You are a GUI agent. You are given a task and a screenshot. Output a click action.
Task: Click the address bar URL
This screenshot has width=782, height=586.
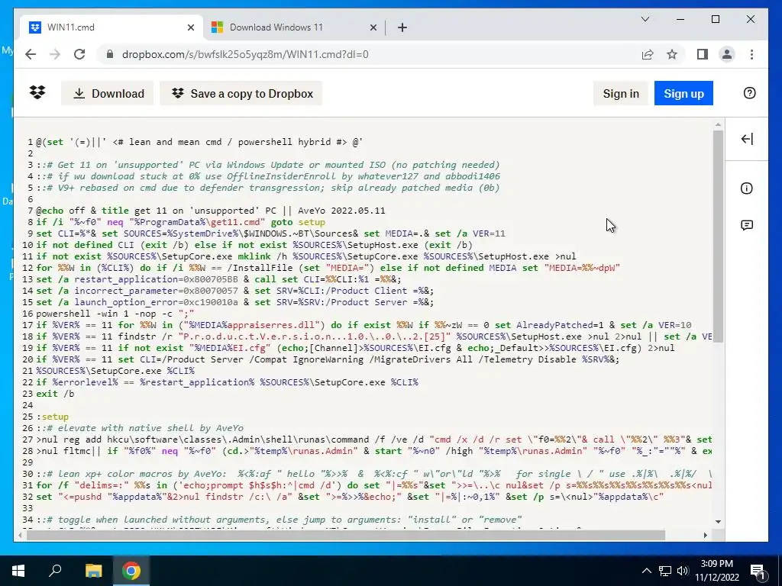pyautogui.click(x=245, y=54)
